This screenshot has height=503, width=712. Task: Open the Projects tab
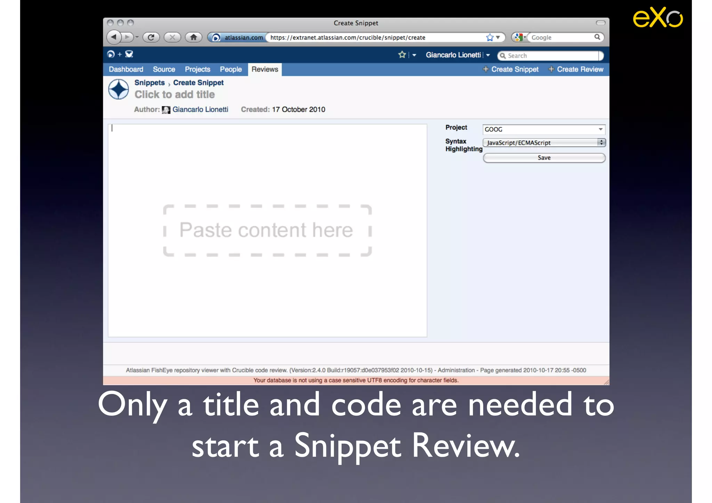click(197, 69)
